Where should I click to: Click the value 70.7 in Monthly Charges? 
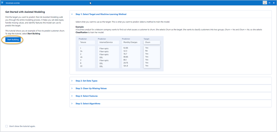(125, 54)
